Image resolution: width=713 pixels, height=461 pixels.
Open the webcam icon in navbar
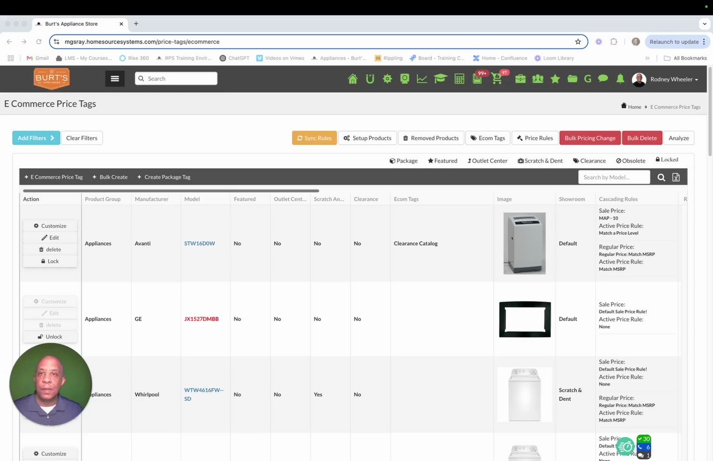(405, 79)
